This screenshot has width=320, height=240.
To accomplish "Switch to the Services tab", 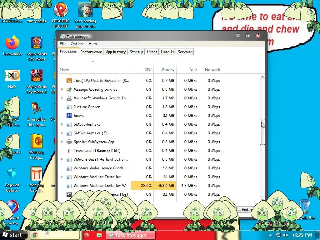I will (x=185, y=52).
